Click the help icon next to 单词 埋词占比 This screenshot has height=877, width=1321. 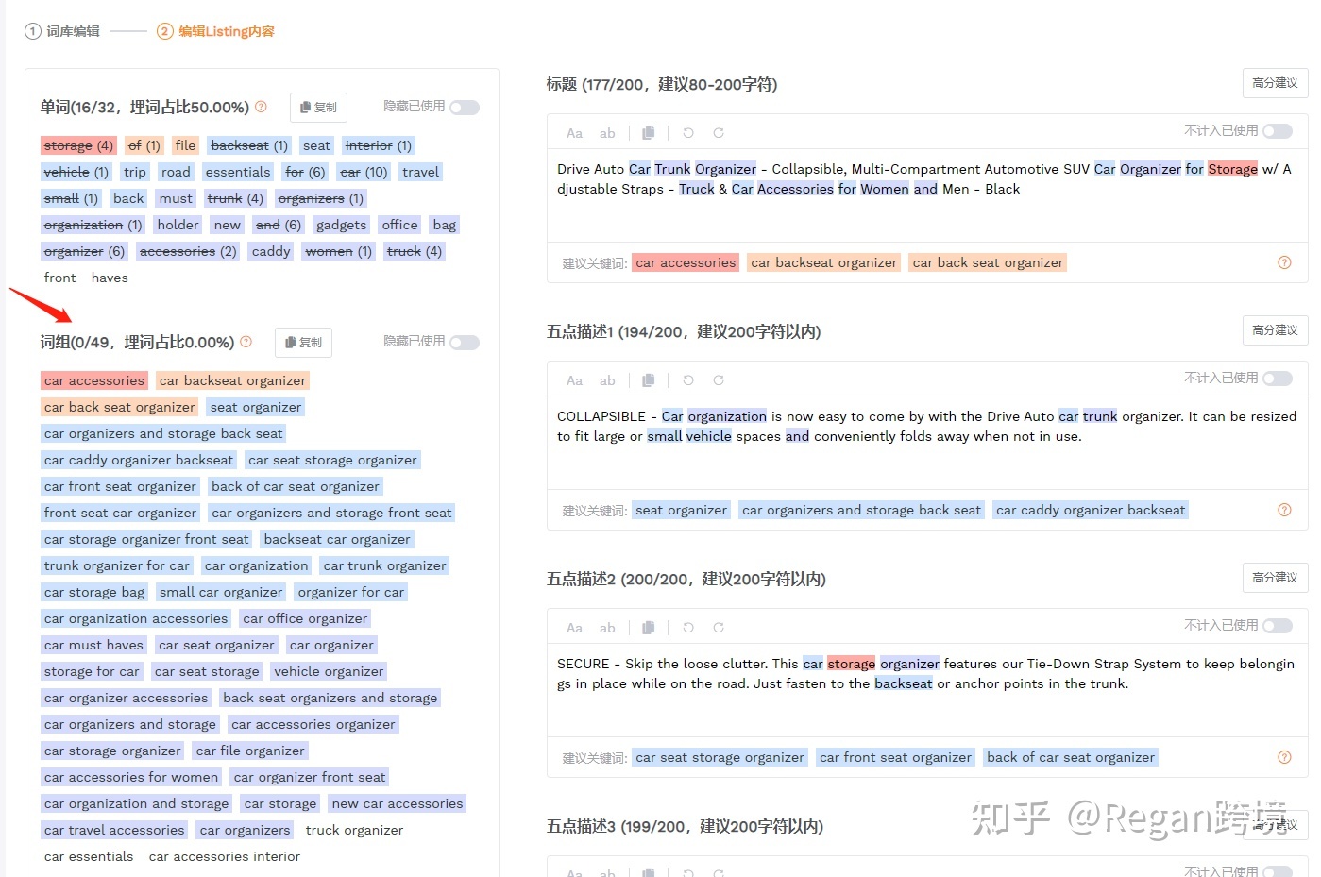[262, 107]
